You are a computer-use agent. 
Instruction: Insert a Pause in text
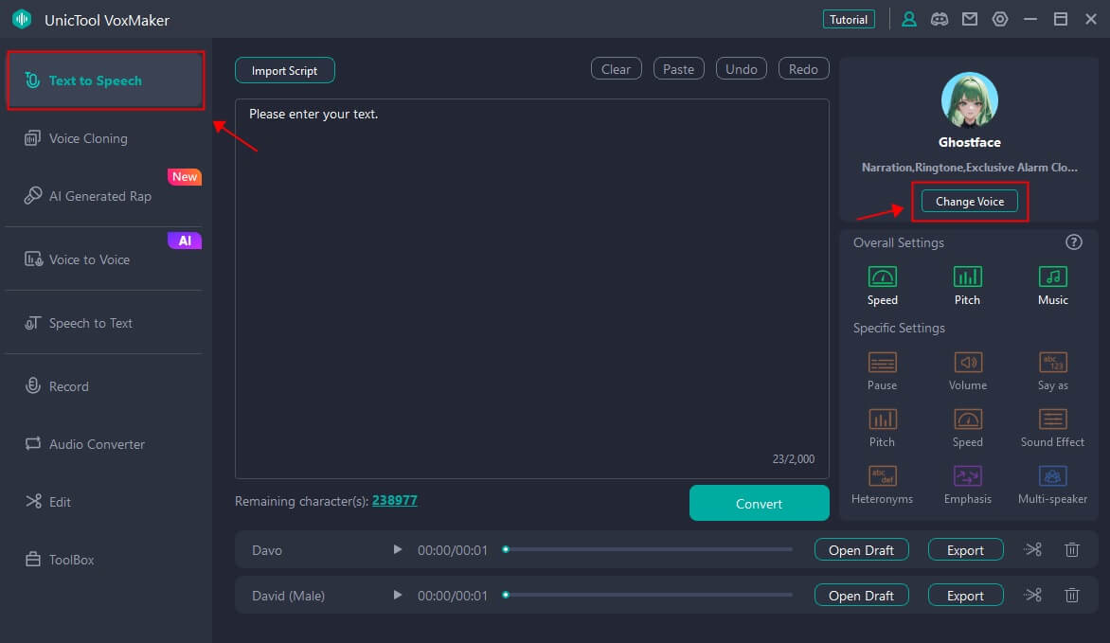click(x=882, y=370)
